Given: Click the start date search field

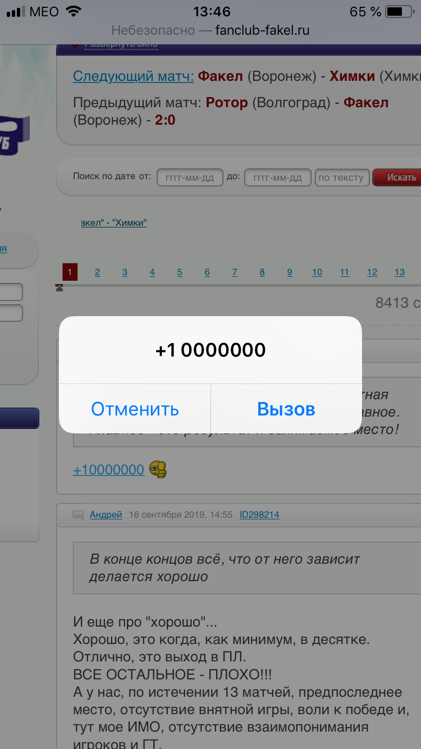Looking at the screenshot, I should tap(190, 177).
